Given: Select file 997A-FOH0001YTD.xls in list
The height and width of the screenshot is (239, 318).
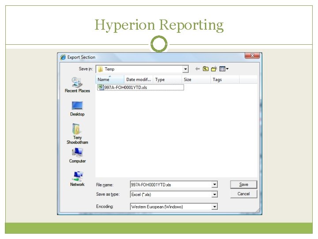Looking at the screenshot, I should pyautogui.click(x=140, y=87).
